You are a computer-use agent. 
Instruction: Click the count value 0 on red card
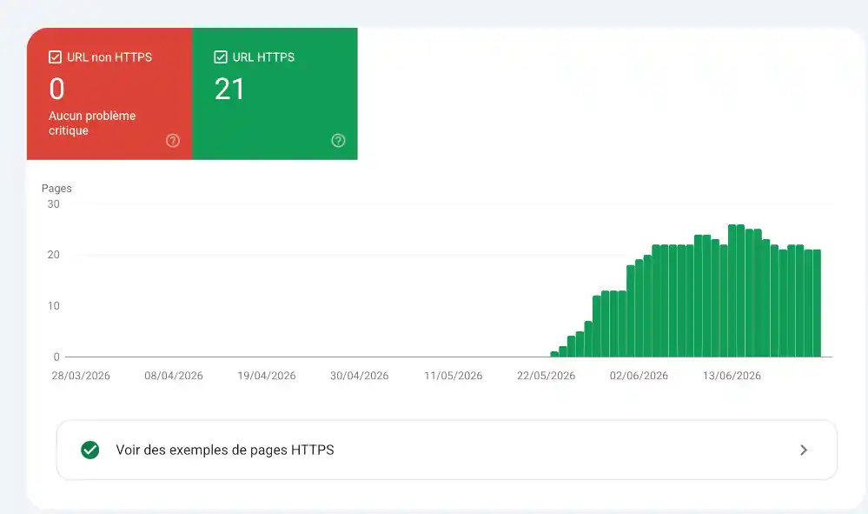click(x=57, y=90)
